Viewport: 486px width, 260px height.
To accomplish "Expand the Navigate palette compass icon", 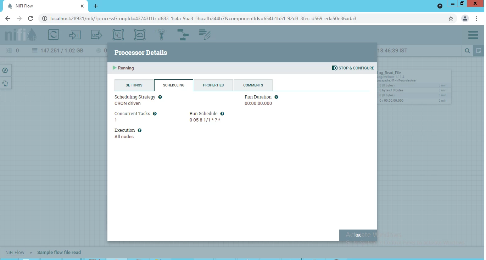I will pos(5,70).
